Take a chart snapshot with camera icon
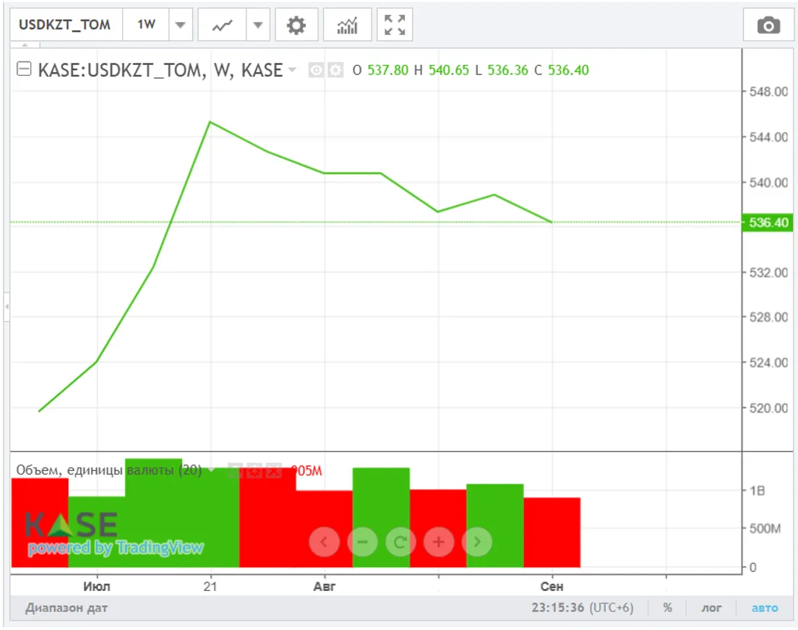Screen dimensions: 798x630 [x=768, y=26]
